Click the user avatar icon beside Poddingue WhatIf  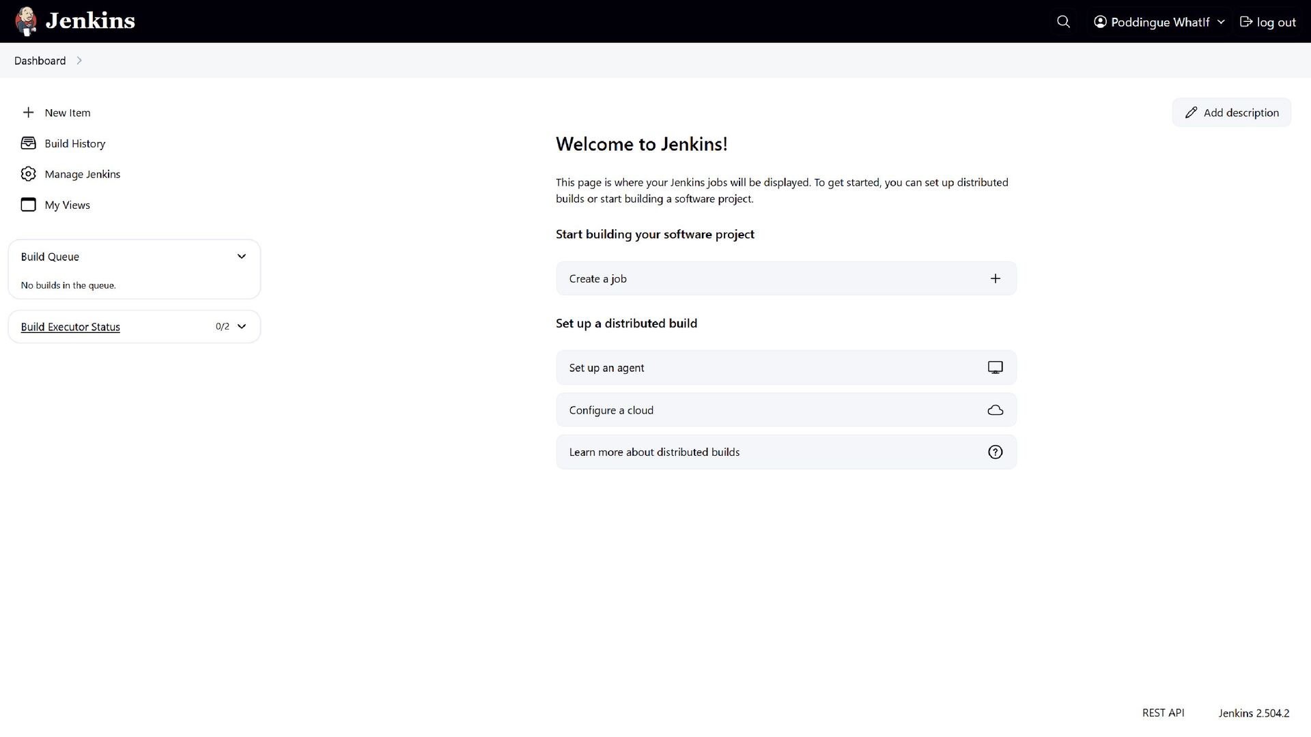[x=1100, y=22]
